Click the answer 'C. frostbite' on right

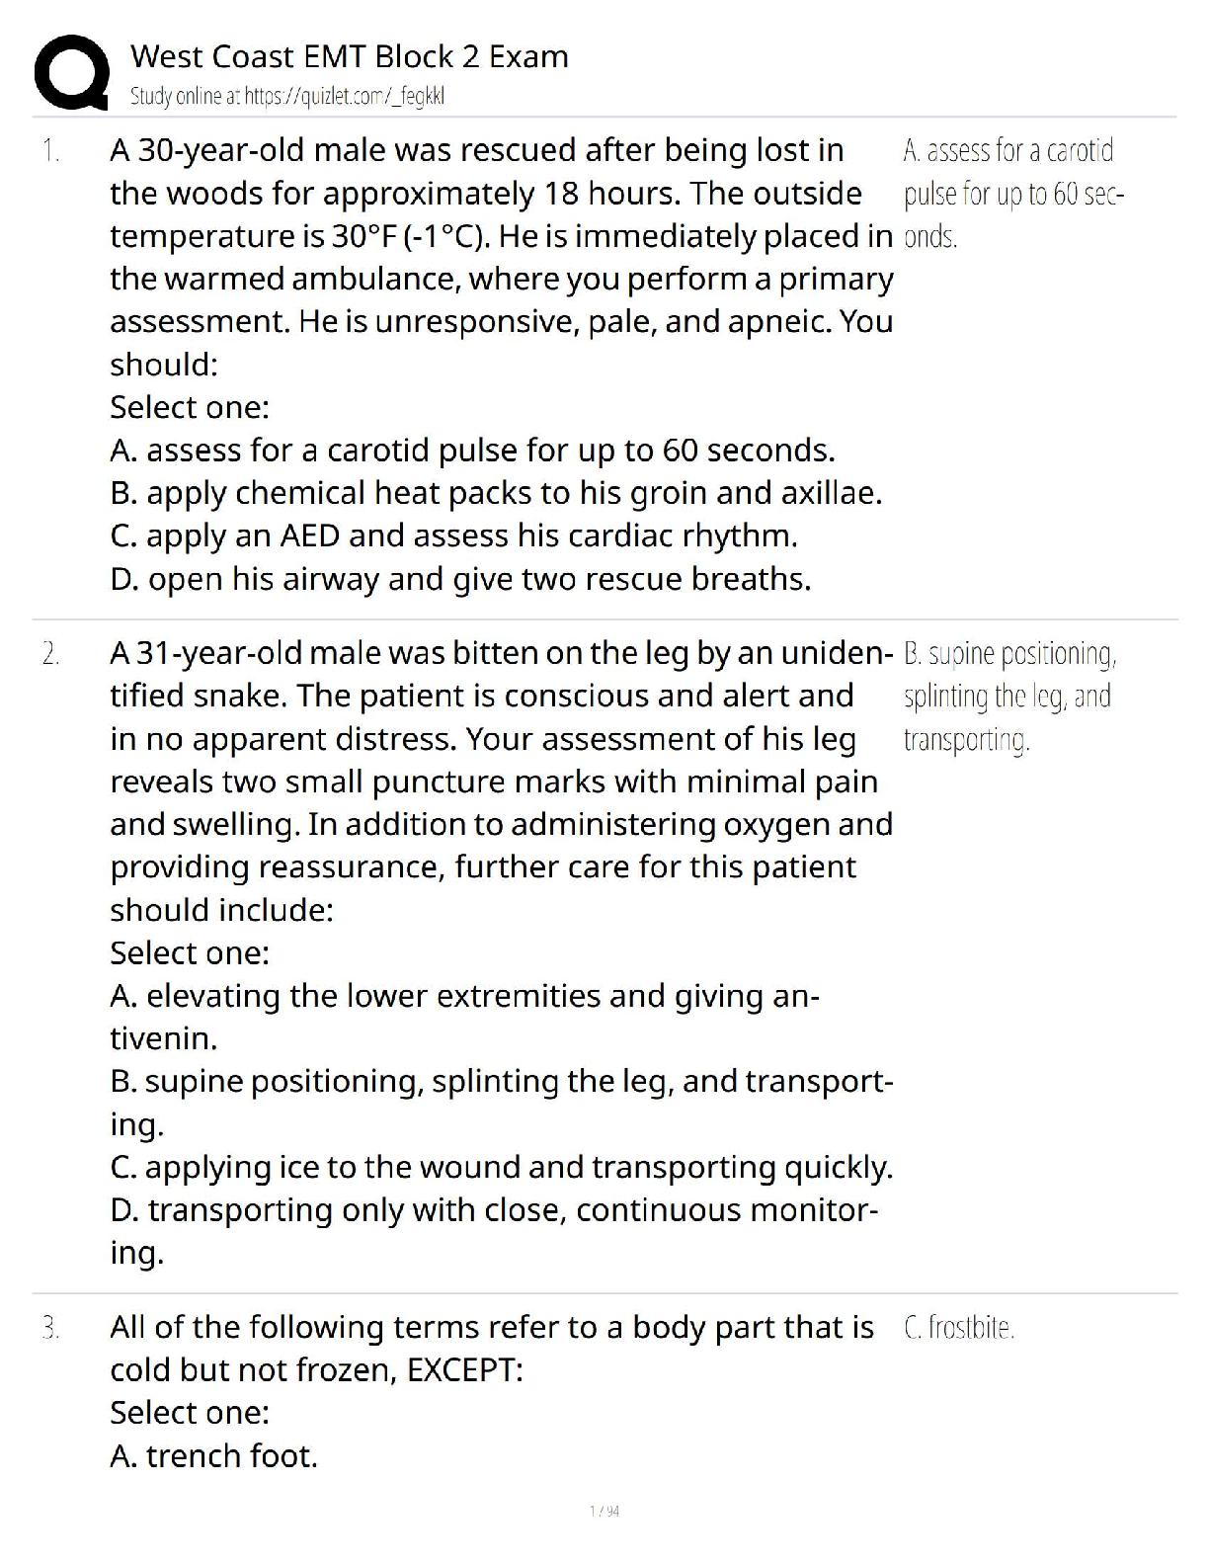[x=959, y=1328]
